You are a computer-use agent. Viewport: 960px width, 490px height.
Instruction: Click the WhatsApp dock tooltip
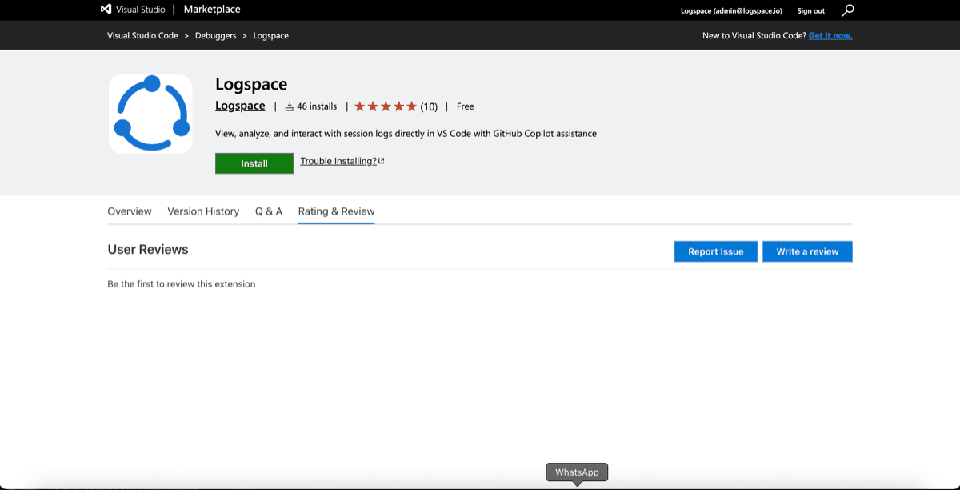pyautogui.click(x=578, y=472)
